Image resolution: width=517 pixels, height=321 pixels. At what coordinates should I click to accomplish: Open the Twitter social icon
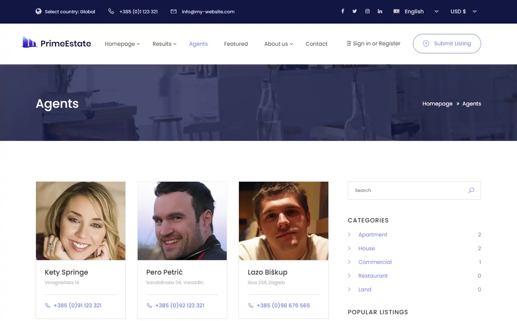[x=355, y=11]
